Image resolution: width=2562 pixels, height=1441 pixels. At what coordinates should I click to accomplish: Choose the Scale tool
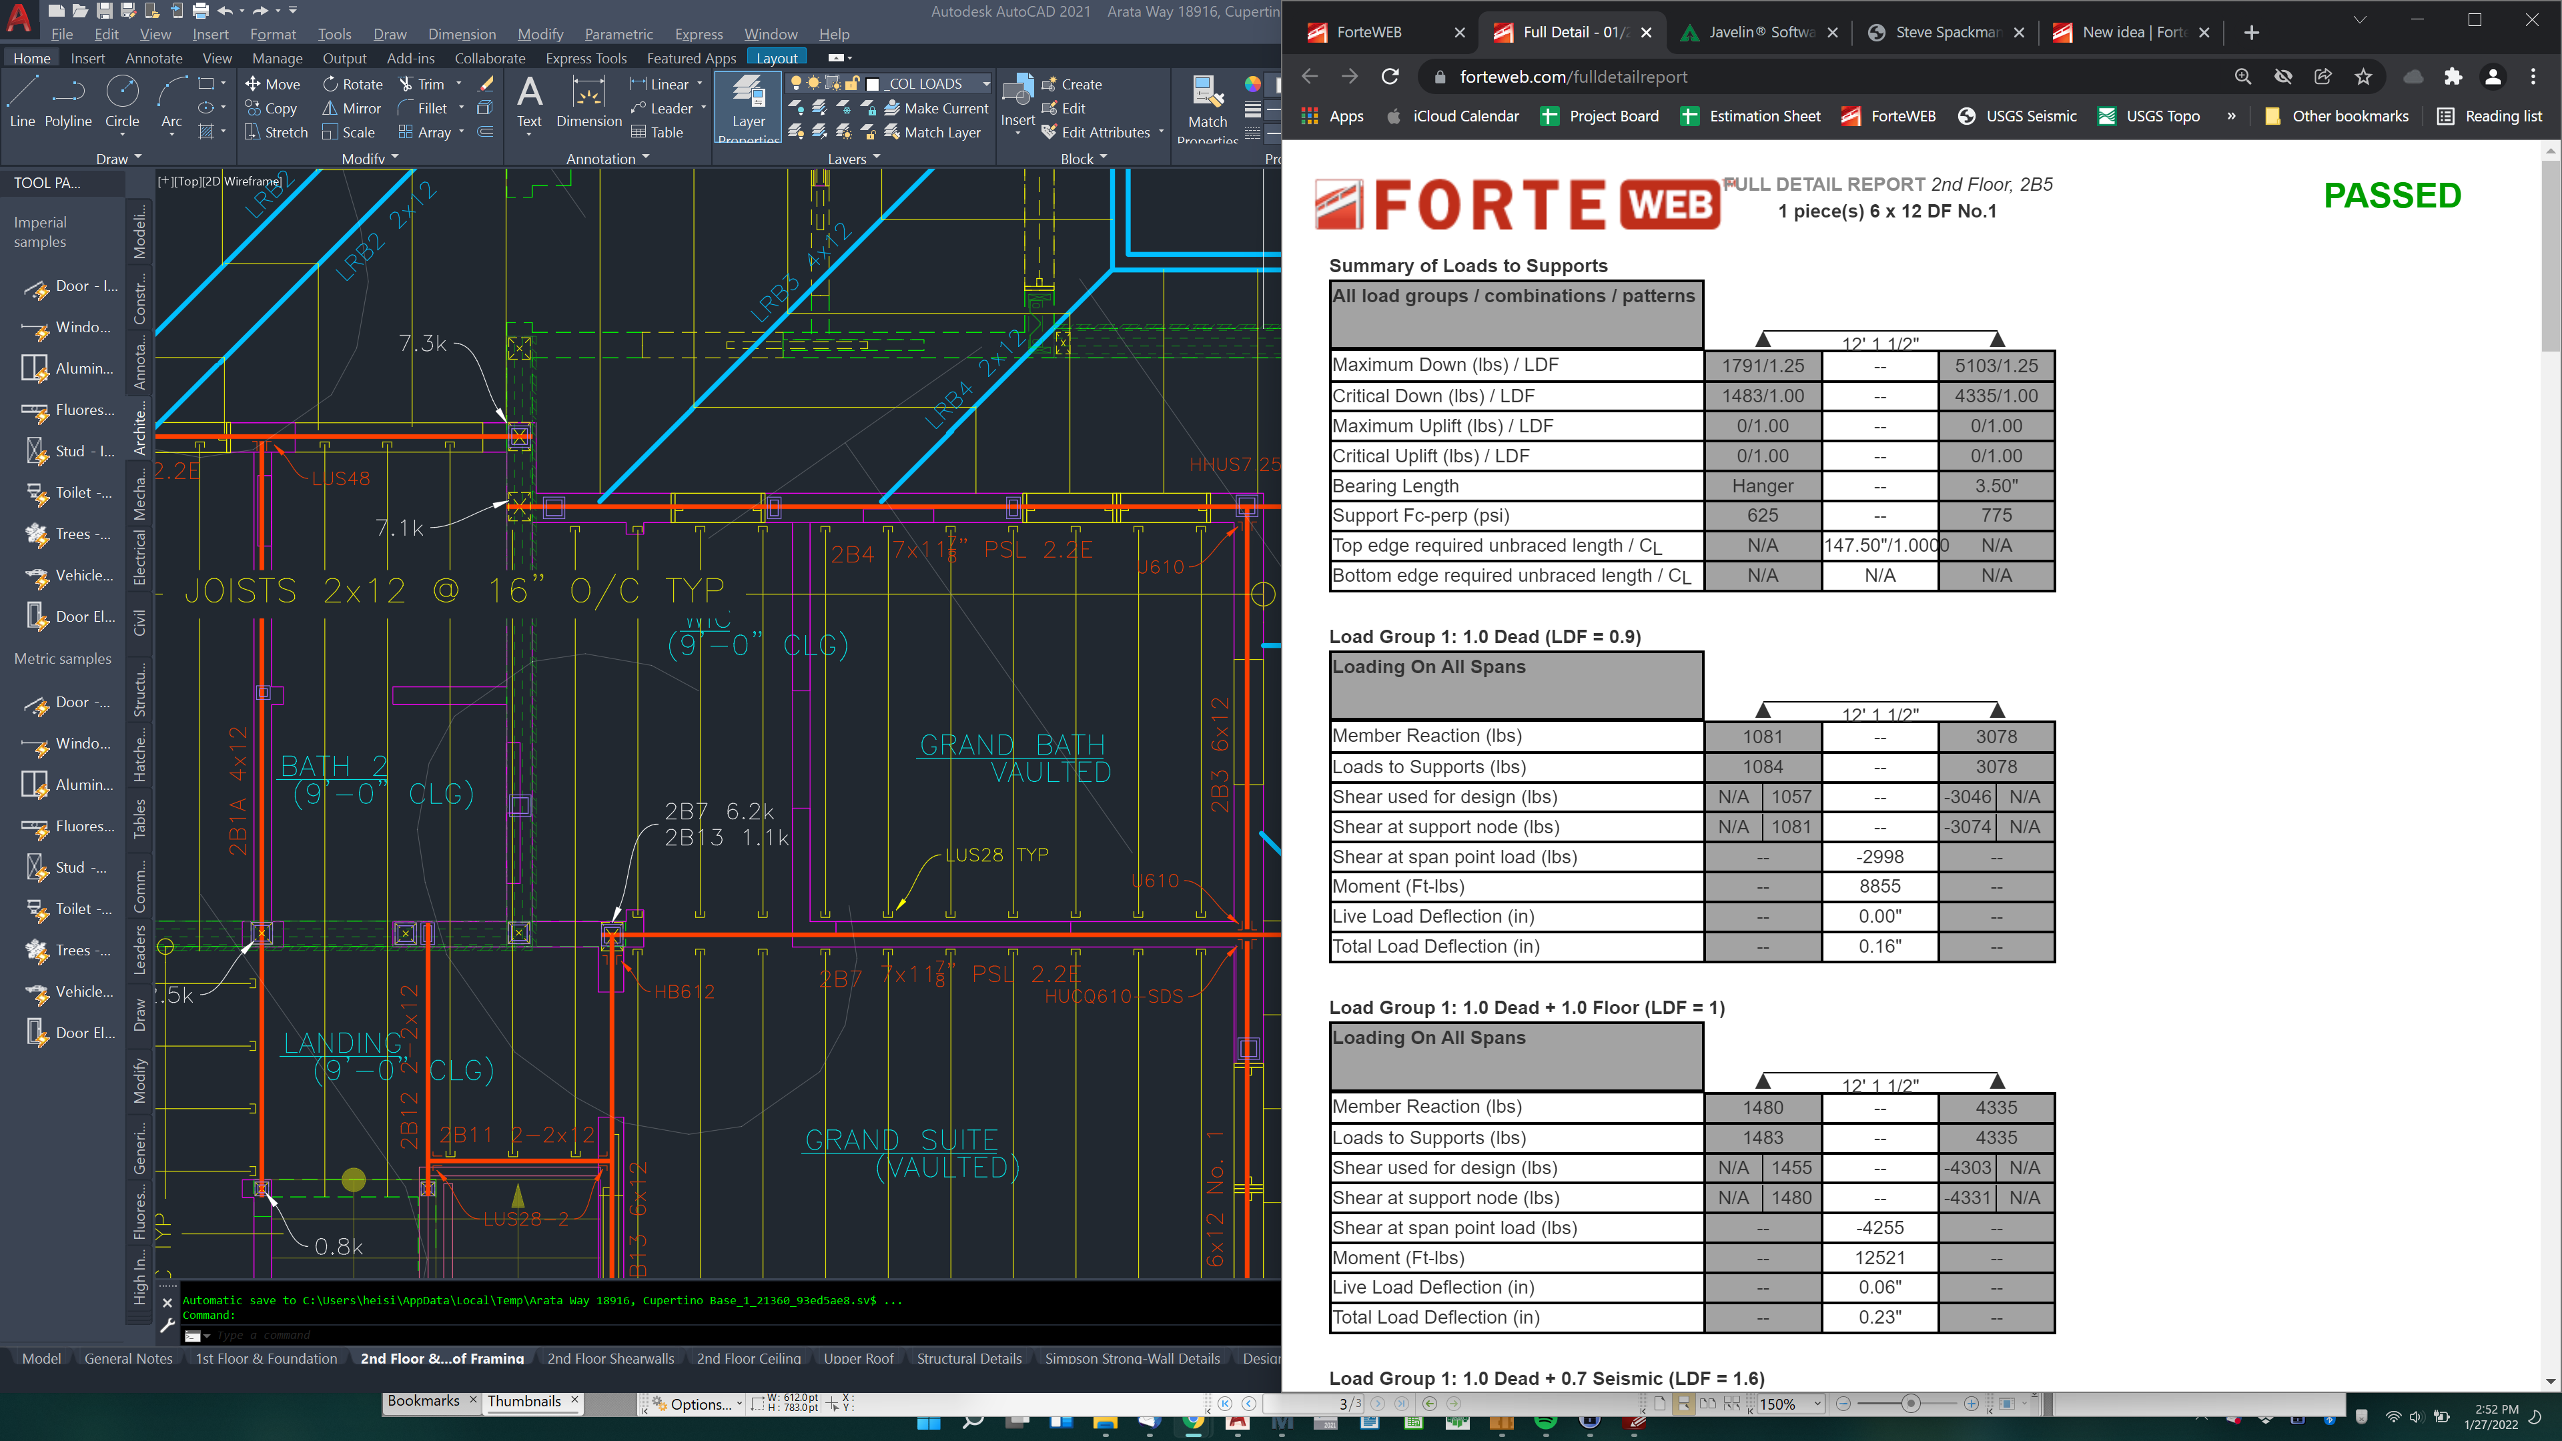pyautogui.click(x=348, y=132)
